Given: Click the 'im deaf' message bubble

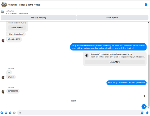Looking at the screenshot, I should click(11, 77).
